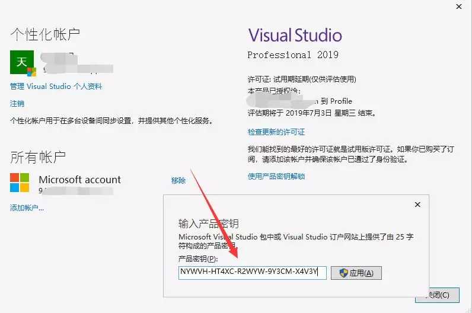
Task: Click the green 天 account avatar
Action: (22, 62)
